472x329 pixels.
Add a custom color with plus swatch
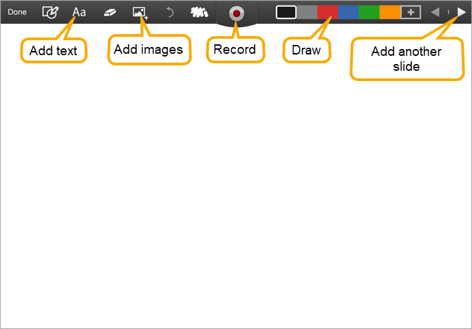(x=411, y=12)
